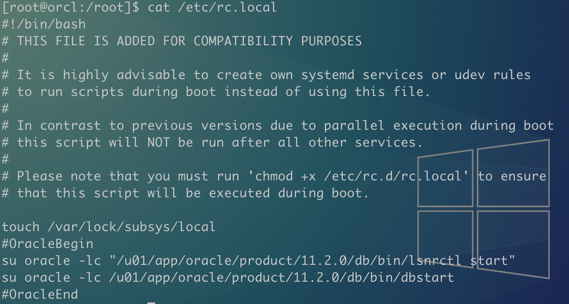Select the su oracle 'dbstart' command line
This screenshot has height=304, width=569.
pos(228,278)
